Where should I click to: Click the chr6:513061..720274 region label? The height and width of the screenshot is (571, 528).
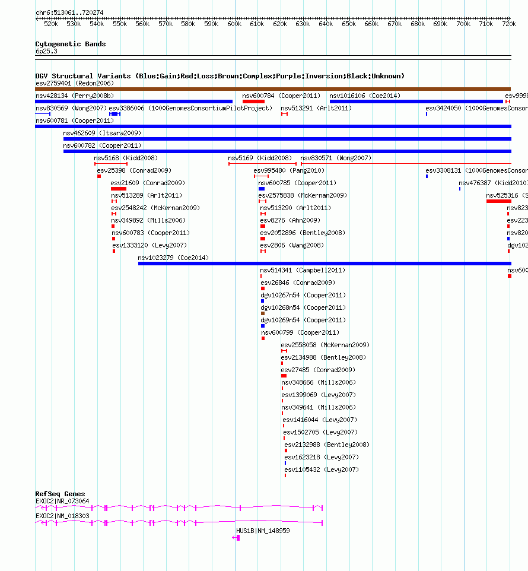click(x=69, y=12)
